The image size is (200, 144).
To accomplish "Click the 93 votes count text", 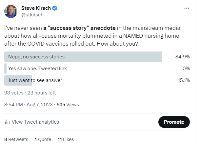I will coord(14,93).
